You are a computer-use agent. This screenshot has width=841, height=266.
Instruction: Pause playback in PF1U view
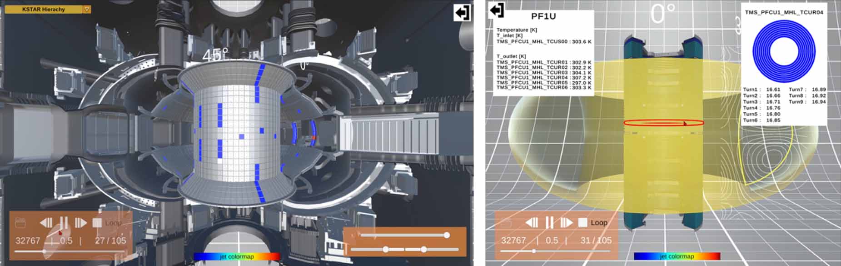[x=549, y=222]
